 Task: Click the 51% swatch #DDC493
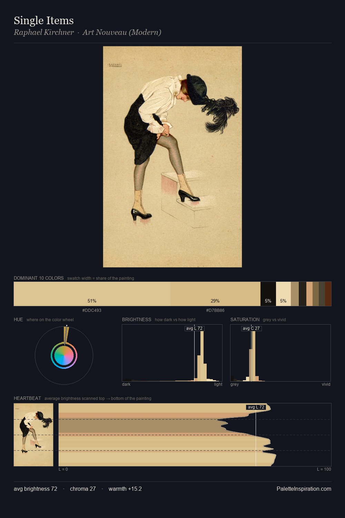(x=92, y=294)
